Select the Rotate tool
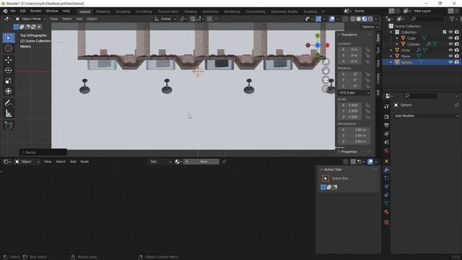 [x=9, y=70]
